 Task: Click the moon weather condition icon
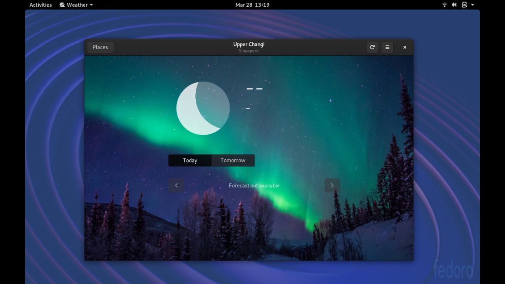pos(203,108)
